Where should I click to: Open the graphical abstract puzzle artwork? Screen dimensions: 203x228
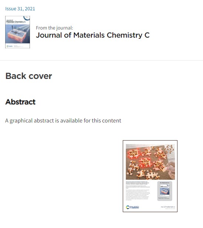click(150, 162)
